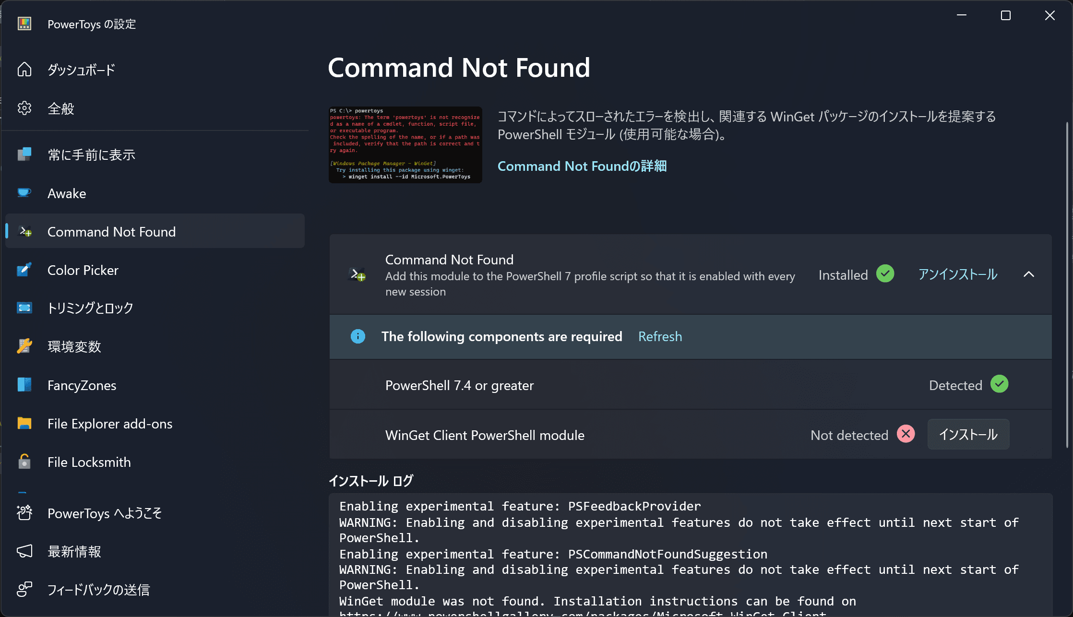This screenshot has width=1073, height=617.
Task: Click the Color Picker eyedropper icon
Action: pyautogui.click(x=24, y=270)
